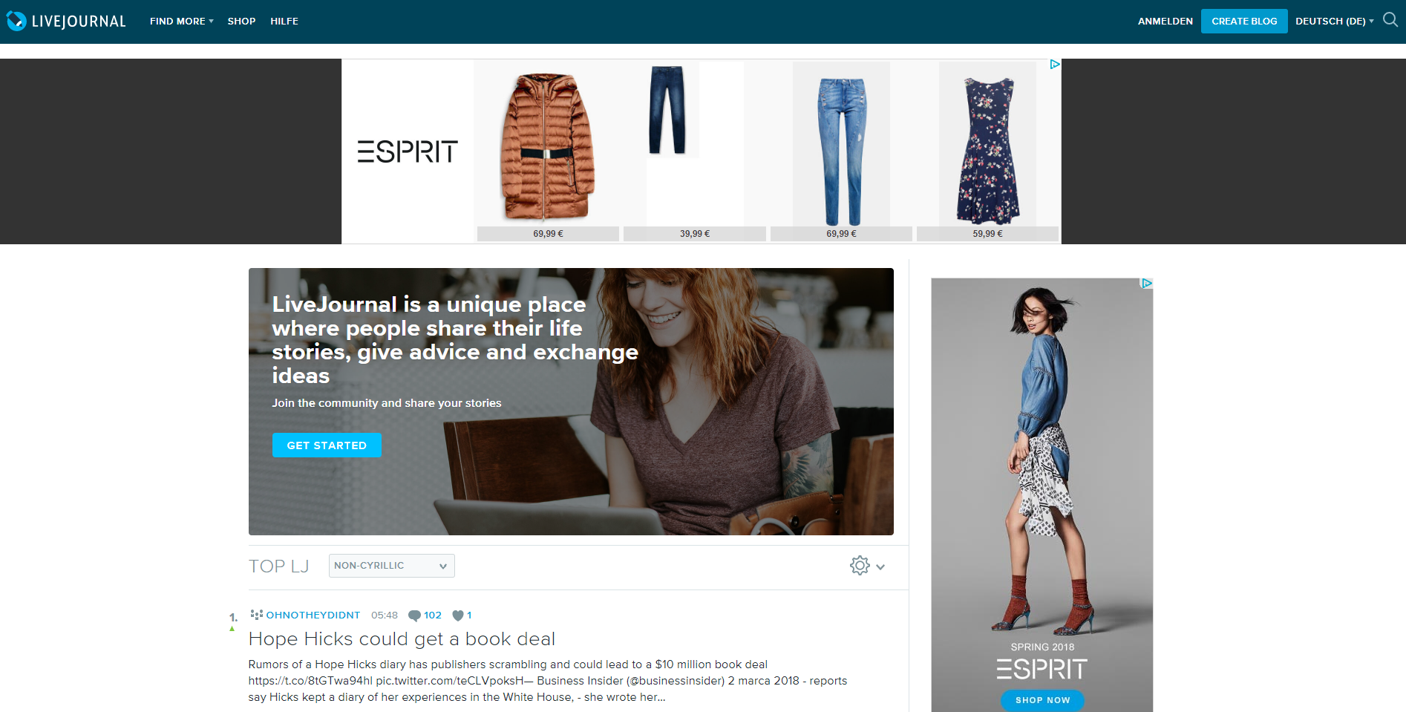
Task: Open the SHOP menu item
Action: [241, 21]
